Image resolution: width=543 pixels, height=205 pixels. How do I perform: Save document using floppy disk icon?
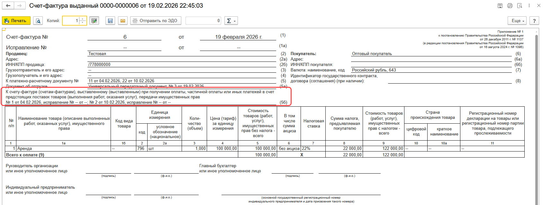(110, 21)
